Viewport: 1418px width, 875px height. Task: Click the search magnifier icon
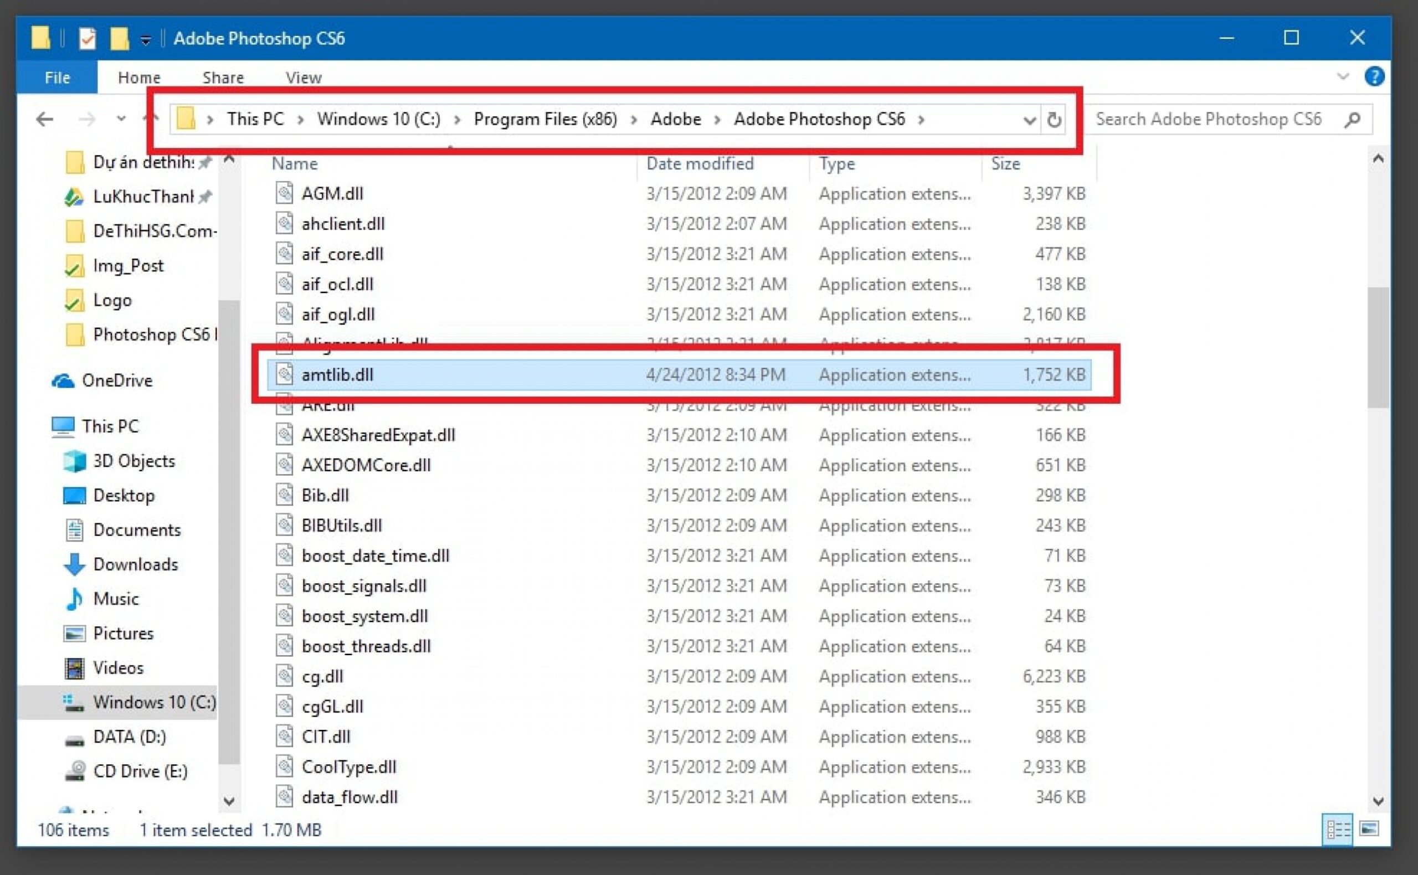click(x=1352, y=120)
